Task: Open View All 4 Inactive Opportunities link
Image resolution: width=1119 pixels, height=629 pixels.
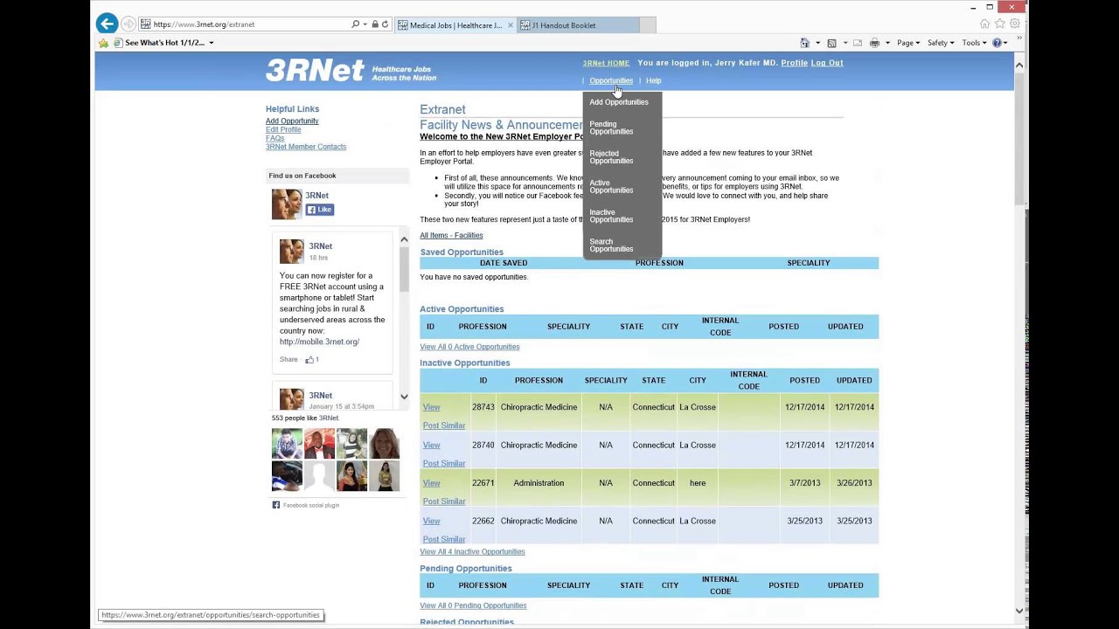Action: [x=472, y=552]
